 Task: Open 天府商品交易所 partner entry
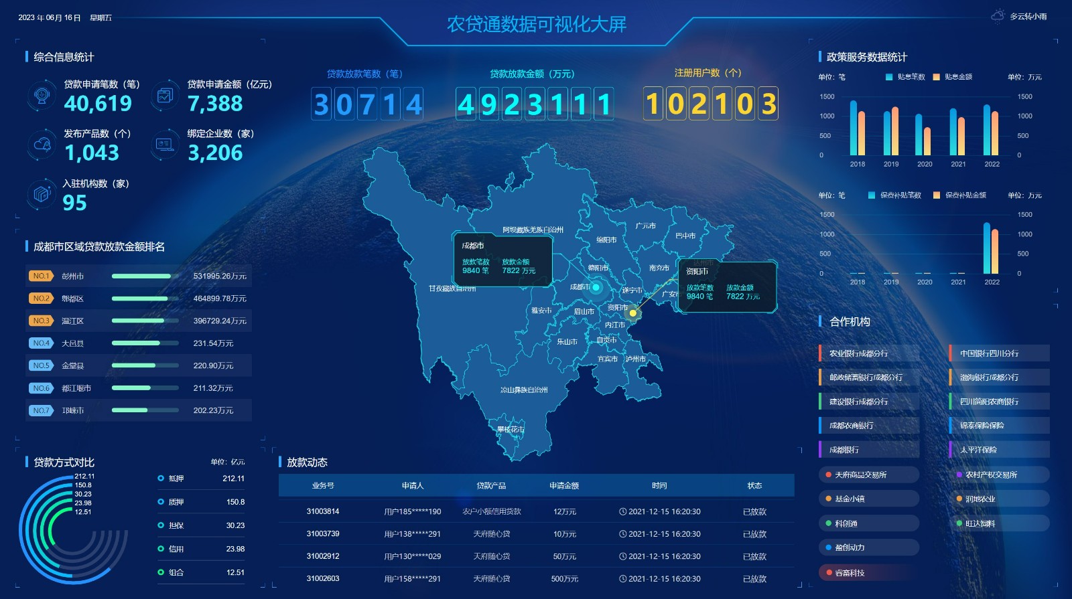point(868,475)
